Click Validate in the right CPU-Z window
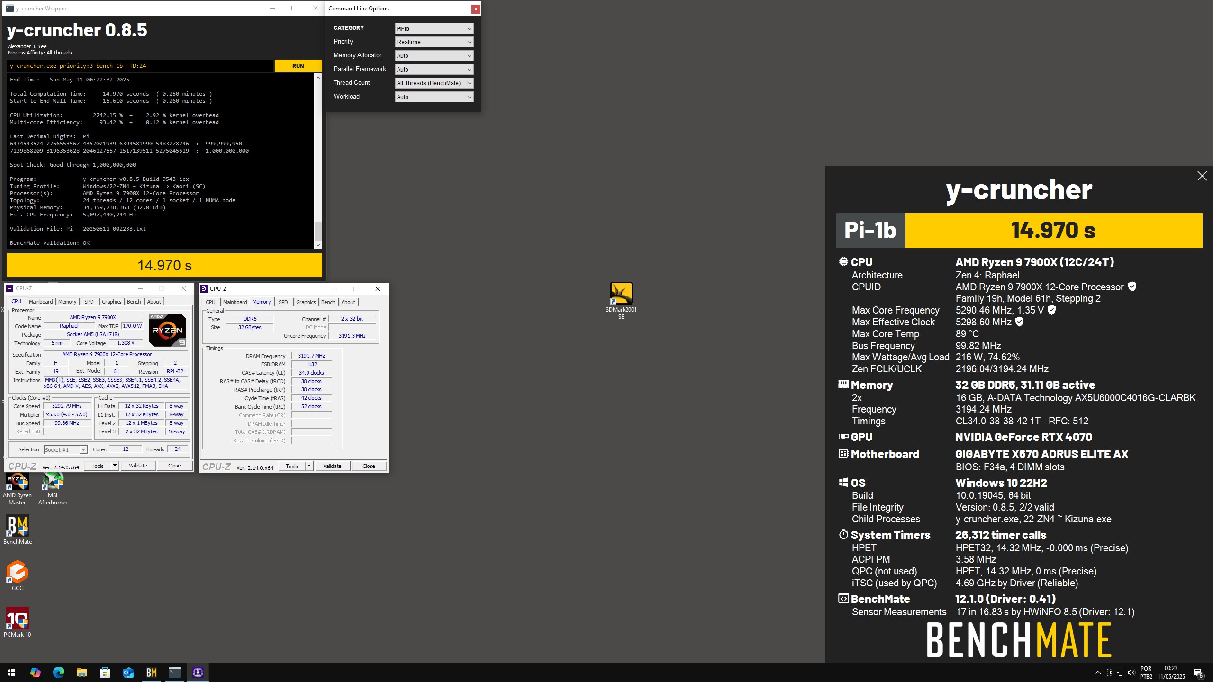The width and height of the screenshot is (1213, 682). coord(332,466)
